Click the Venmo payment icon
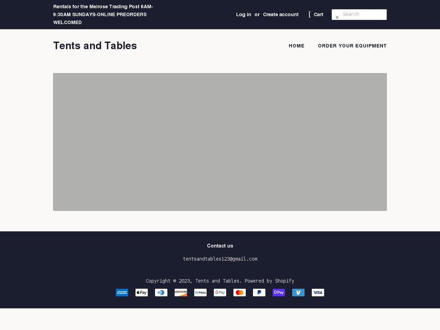 point(298,292)
